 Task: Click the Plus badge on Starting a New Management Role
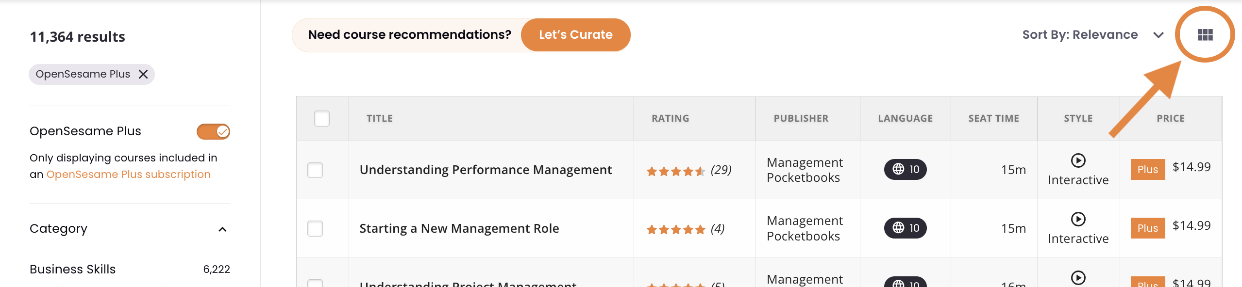(1147, 228)
